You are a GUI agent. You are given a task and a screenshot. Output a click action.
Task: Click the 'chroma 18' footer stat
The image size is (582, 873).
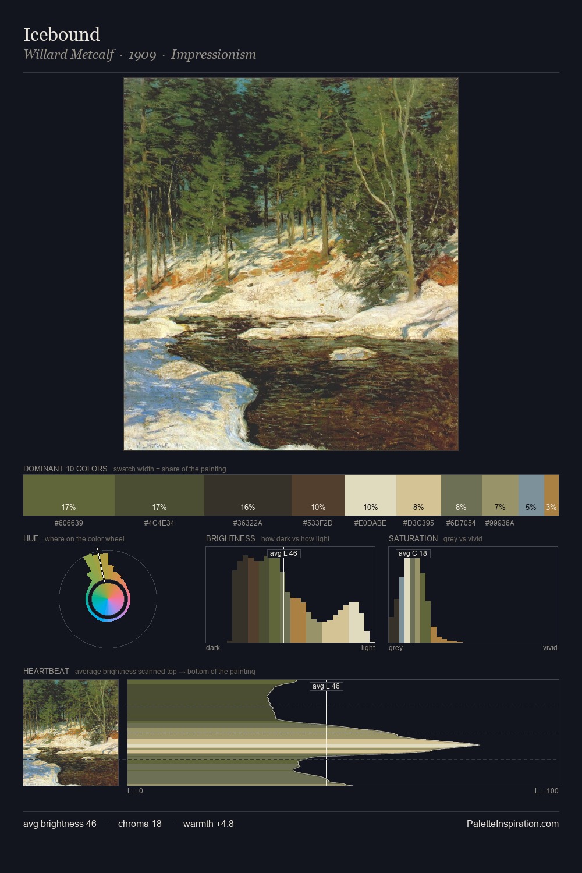[140, 824]
